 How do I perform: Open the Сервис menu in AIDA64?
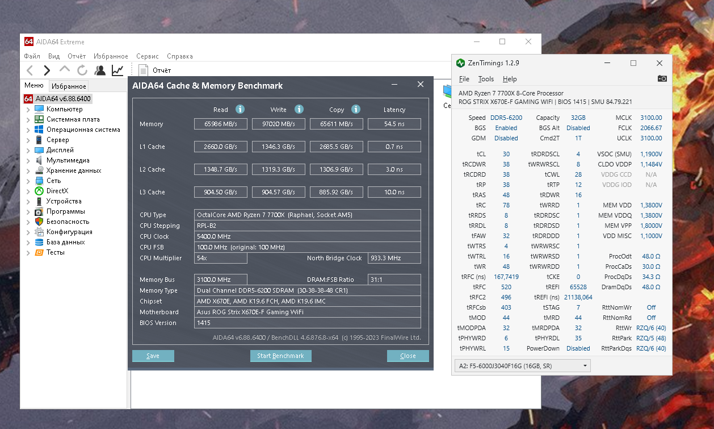148,56
